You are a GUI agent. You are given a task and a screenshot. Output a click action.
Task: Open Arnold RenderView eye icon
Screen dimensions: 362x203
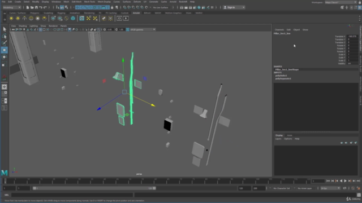coord(119,18)
